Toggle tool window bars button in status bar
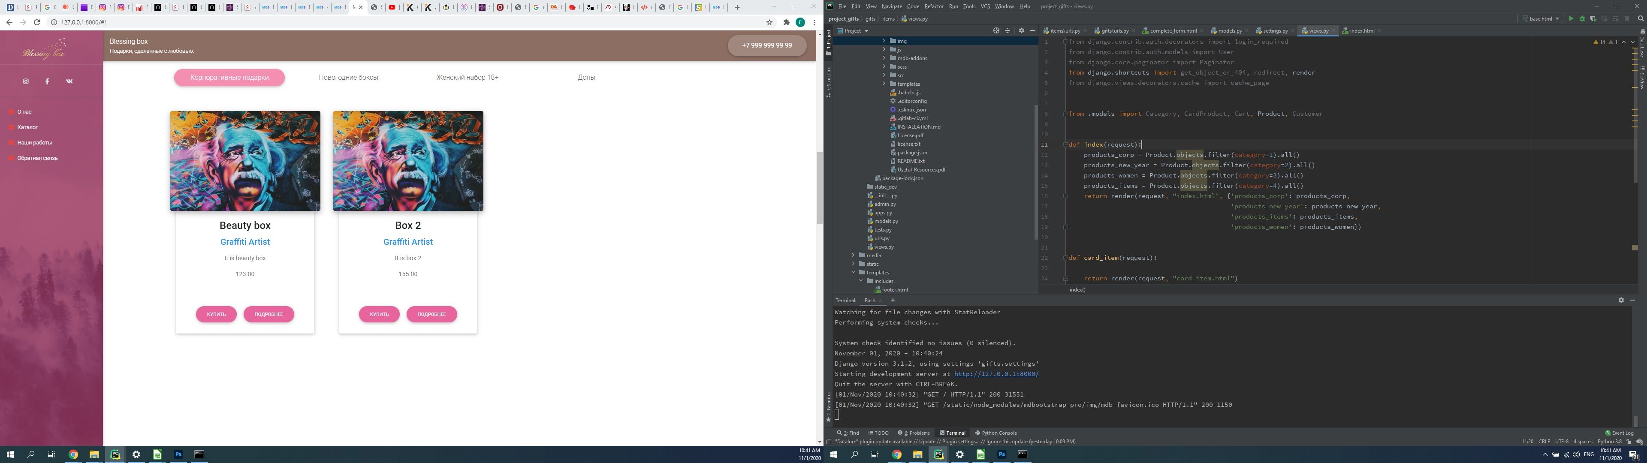This screenshot has width=1647, height=463. 829,442
